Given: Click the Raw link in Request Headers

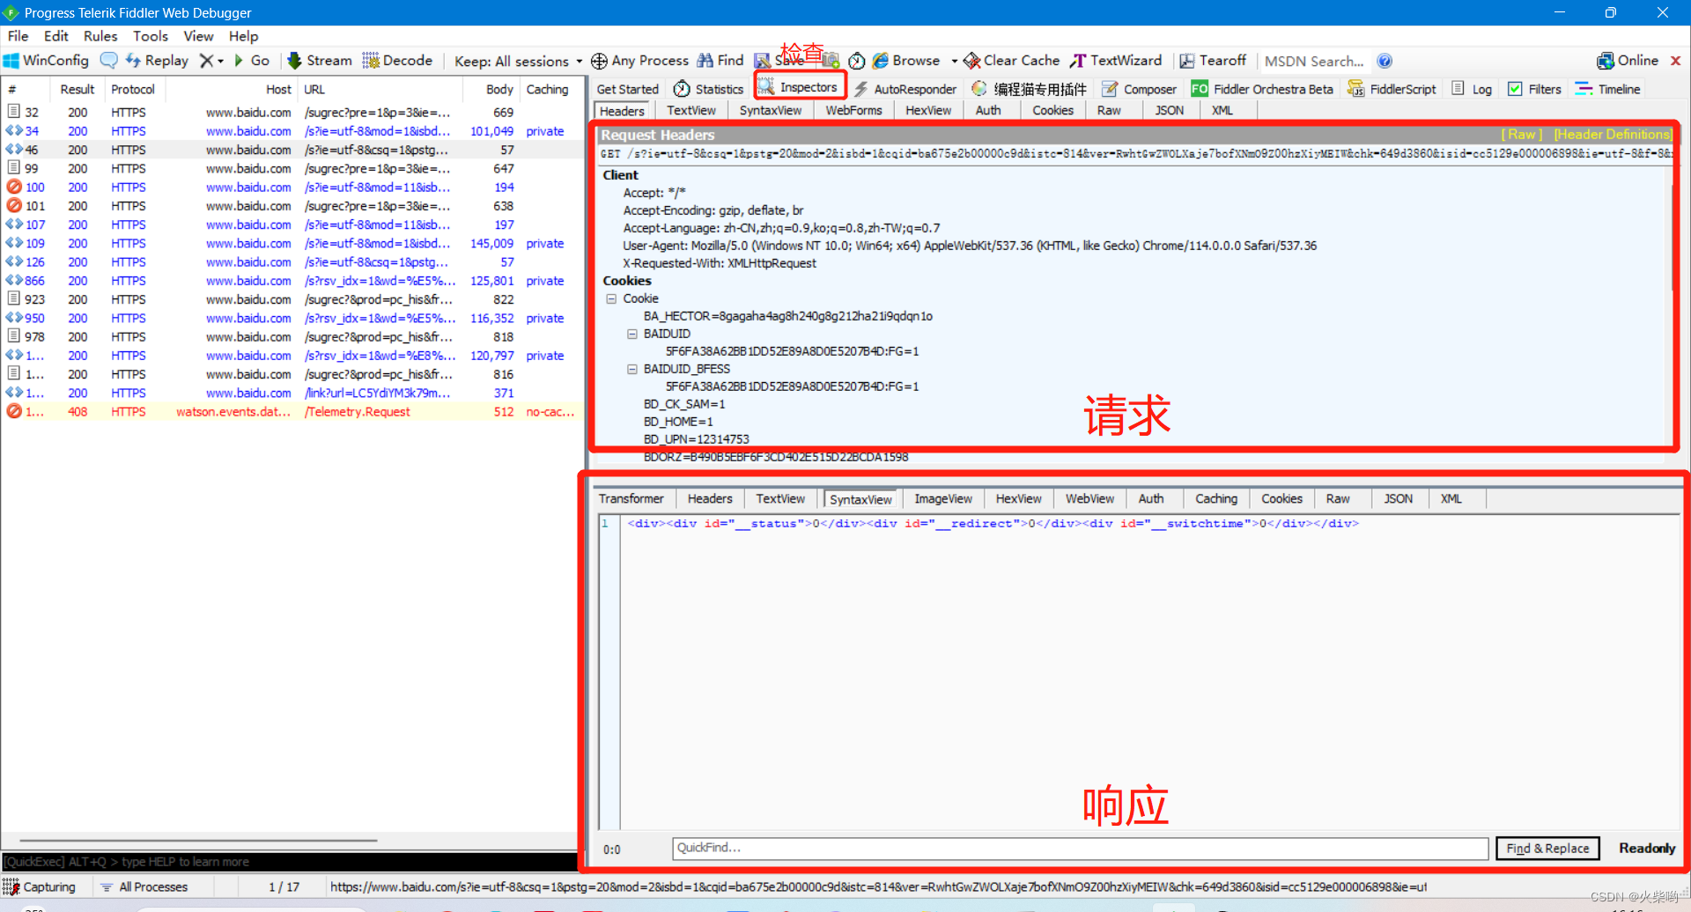Looking at the screenshot, I should 1522,135.
